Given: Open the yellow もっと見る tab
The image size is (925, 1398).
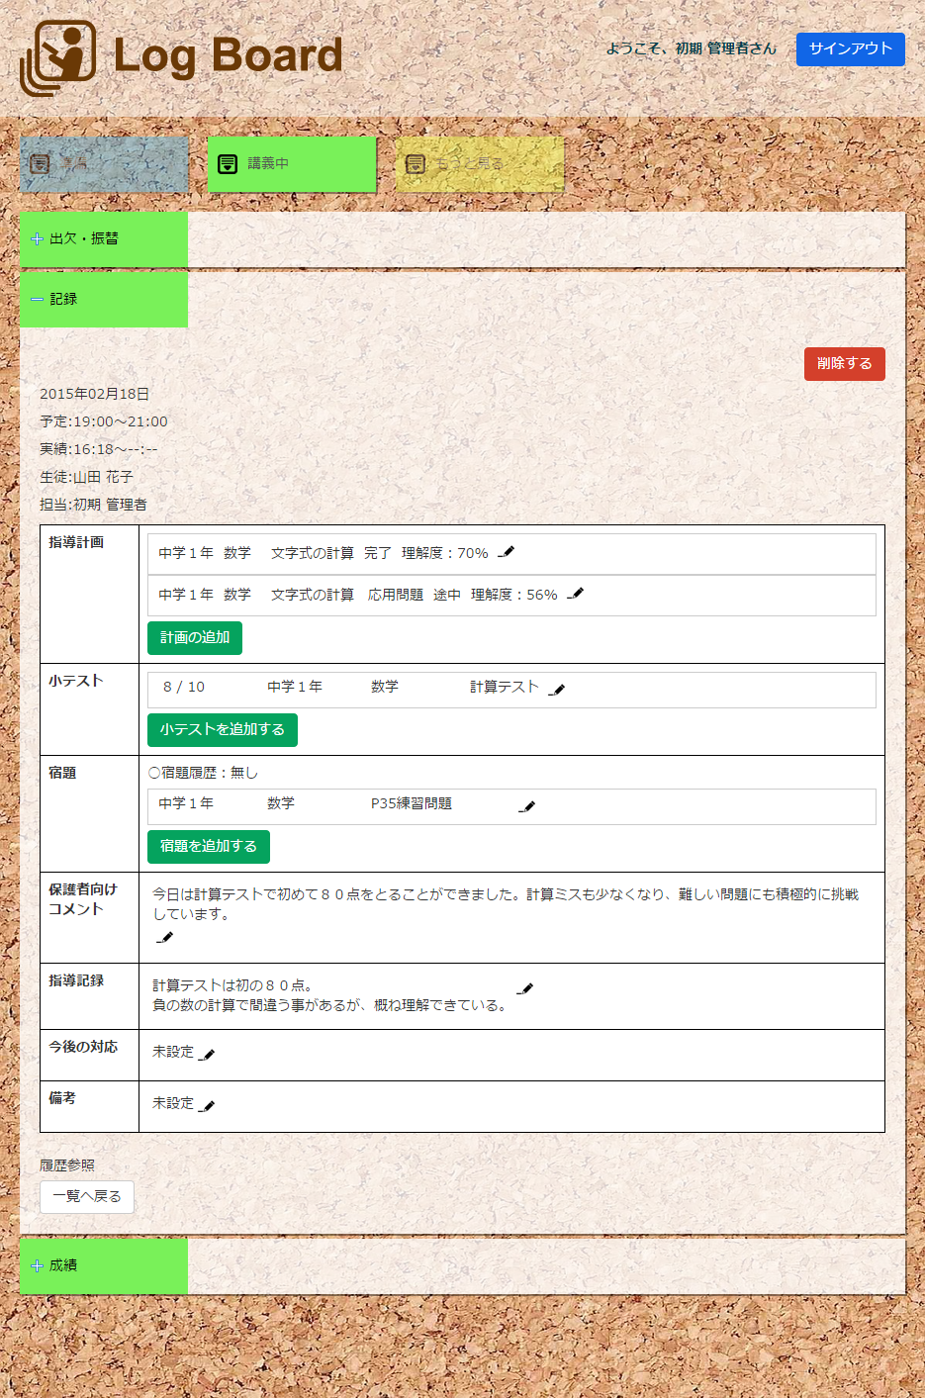Looking at the screenshot, I should [x=479, y=163].
